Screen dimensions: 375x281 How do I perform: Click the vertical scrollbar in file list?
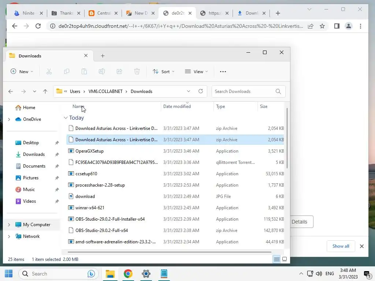pyautogui.click(x=287, y=138)
